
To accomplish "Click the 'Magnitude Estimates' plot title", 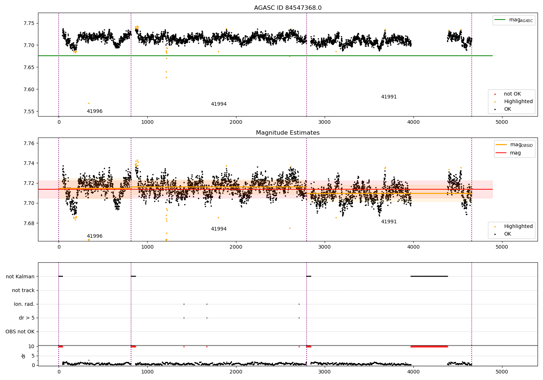I will [x=287, y=133].
